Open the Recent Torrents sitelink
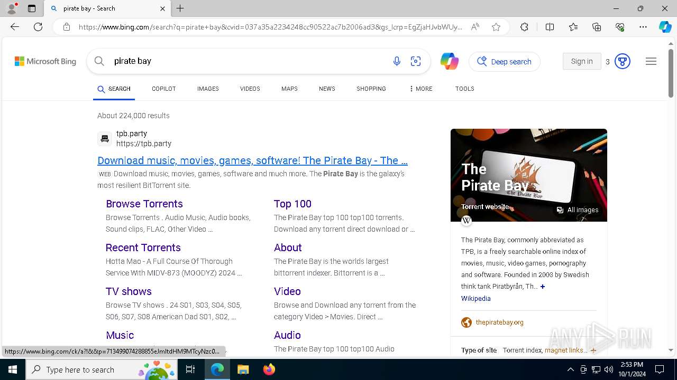Image resolution: width=677 pixels, height=380 pixels. tap(143, 248)
